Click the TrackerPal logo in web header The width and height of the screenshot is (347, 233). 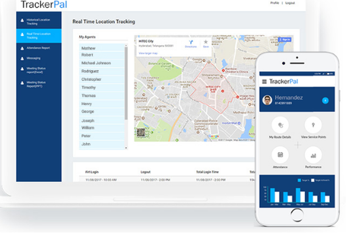[x=44, y=5]
